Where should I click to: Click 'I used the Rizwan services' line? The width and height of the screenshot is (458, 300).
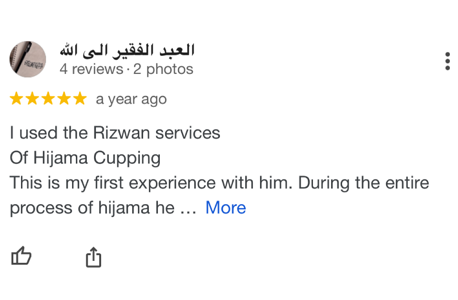[x=115, y=133]
